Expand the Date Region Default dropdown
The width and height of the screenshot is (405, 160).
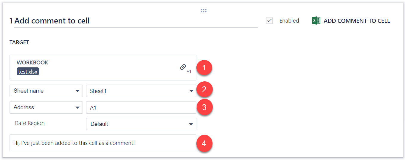(x=141, y=124)
